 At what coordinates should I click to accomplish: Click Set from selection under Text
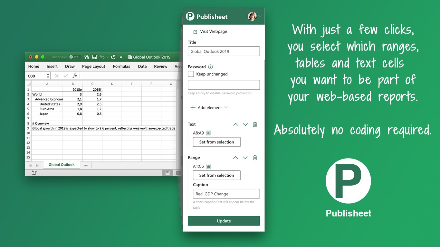coord(217,142)
